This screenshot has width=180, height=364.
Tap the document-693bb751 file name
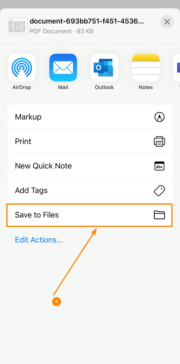coord(87,21)
